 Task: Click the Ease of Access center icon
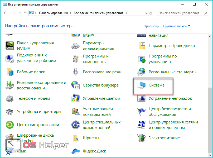click(76, 125)
